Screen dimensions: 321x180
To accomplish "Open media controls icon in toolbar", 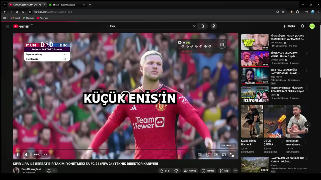I will [x=306, y=12].
